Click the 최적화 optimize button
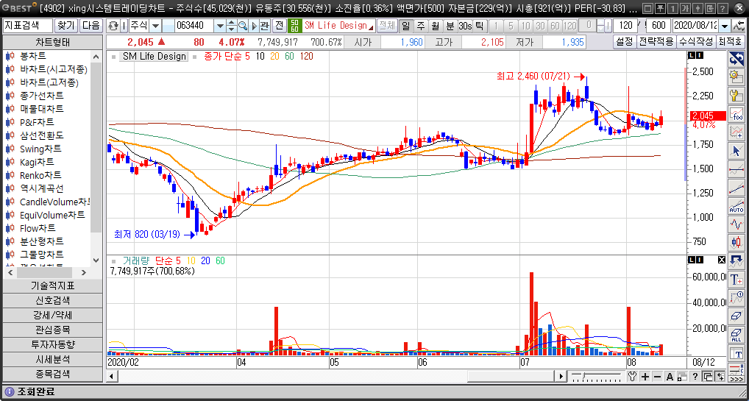Screen dimensions: 749x401 [730, 42]
